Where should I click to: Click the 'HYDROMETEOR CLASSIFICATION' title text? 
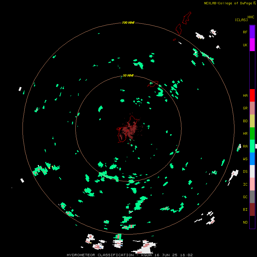pos(100,255)
